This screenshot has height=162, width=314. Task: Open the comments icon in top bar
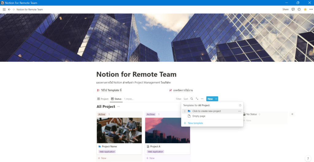pos(293,9)
